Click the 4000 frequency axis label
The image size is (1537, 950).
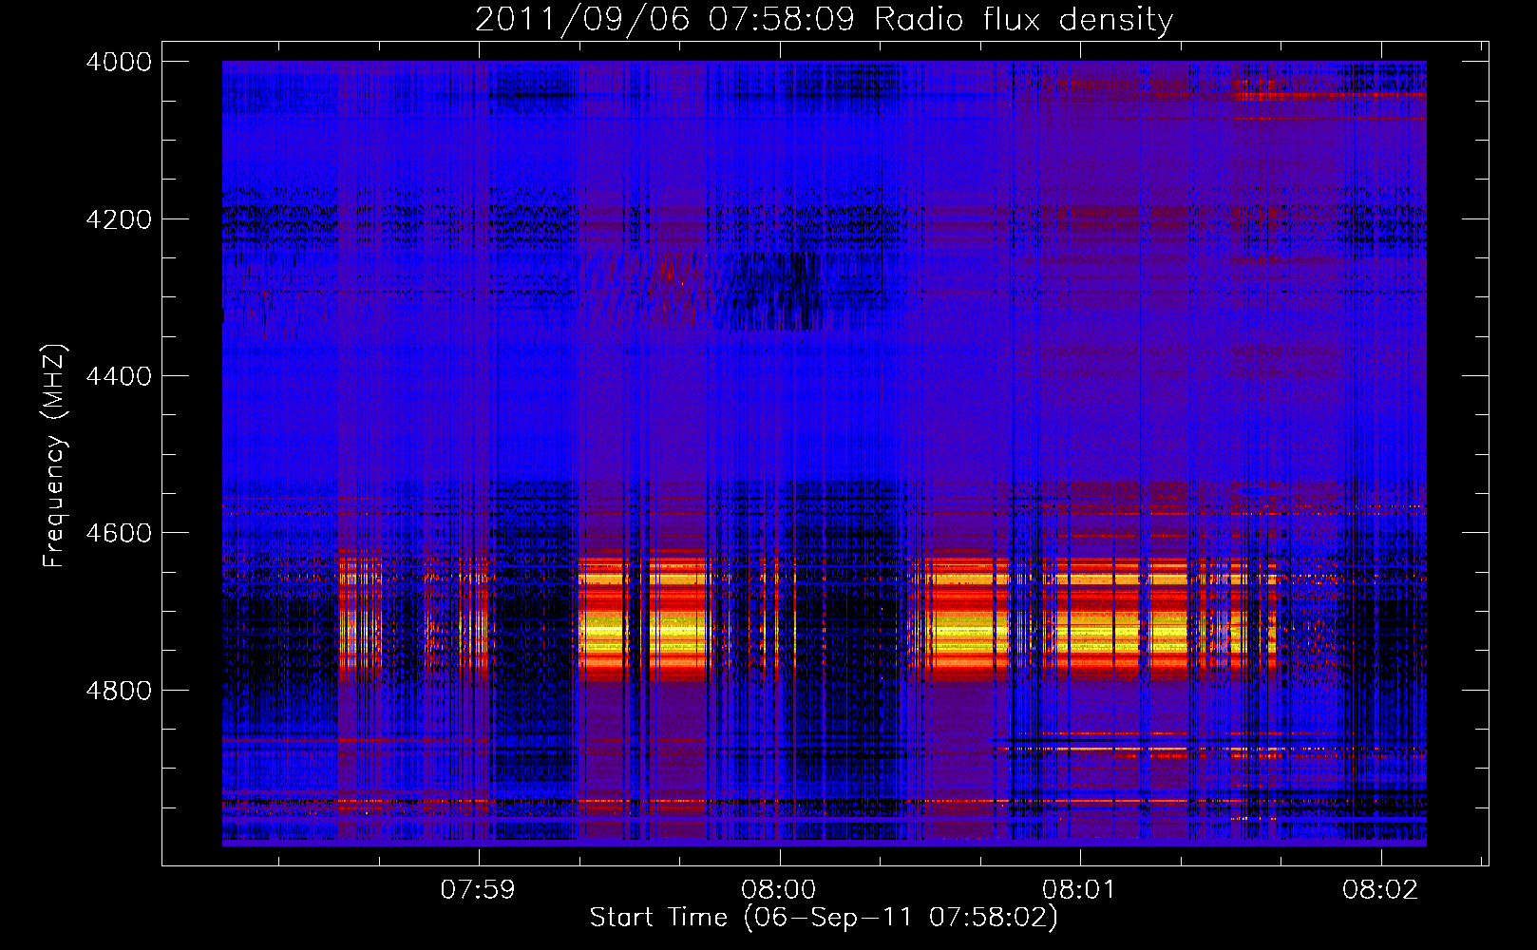119,62
